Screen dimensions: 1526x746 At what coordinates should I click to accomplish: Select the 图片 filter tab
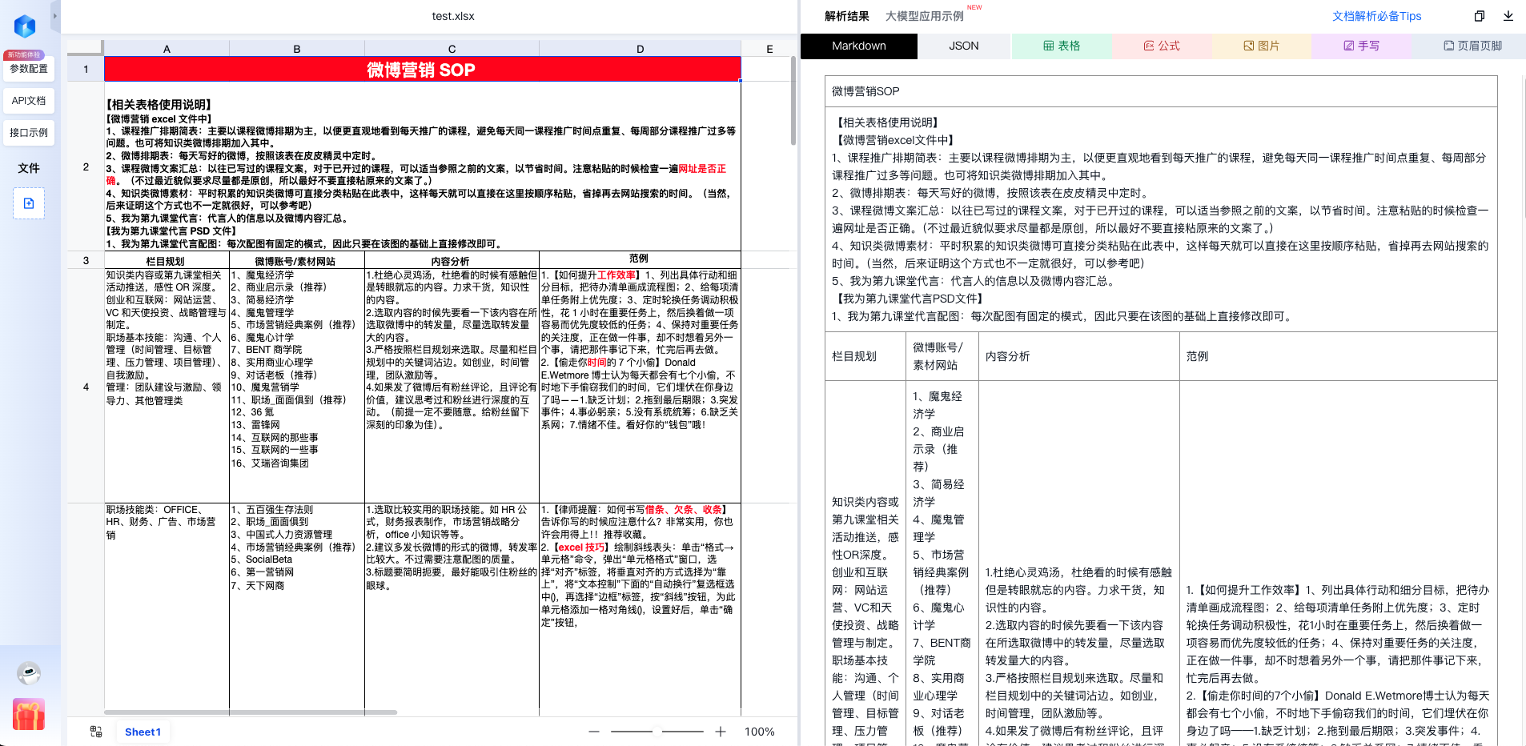1262,46
